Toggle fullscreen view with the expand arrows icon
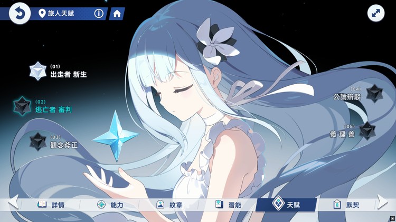 (x=375, y=14)
